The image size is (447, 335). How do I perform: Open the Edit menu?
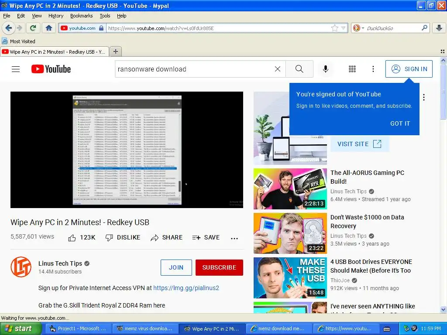pos(21,16)
